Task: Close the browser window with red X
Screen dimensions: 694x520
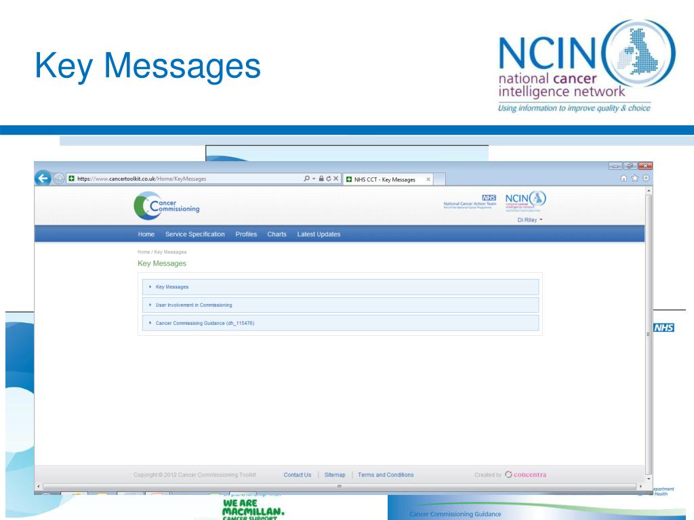Action: (x=645, y=166)
